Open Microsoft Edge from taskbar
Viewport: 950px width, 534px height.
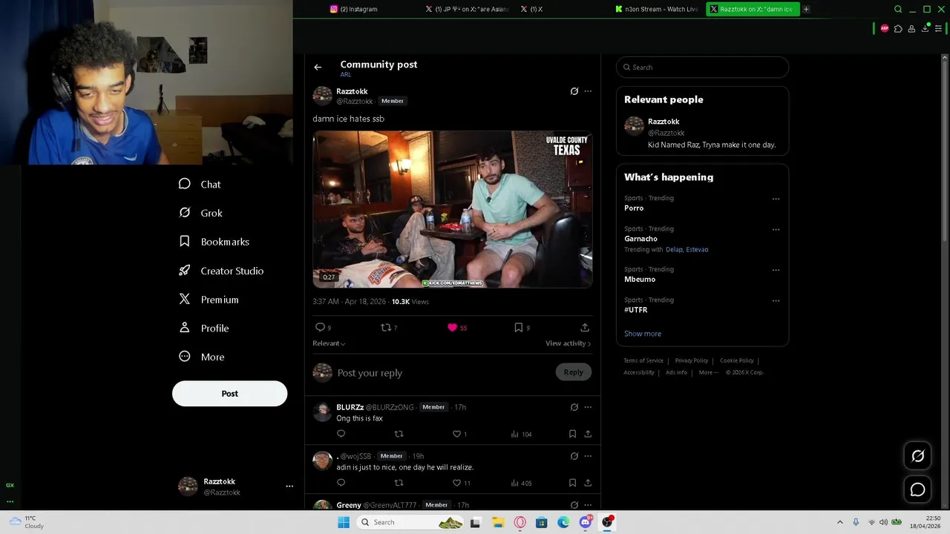pyautogui.click(x=564, y=522)
